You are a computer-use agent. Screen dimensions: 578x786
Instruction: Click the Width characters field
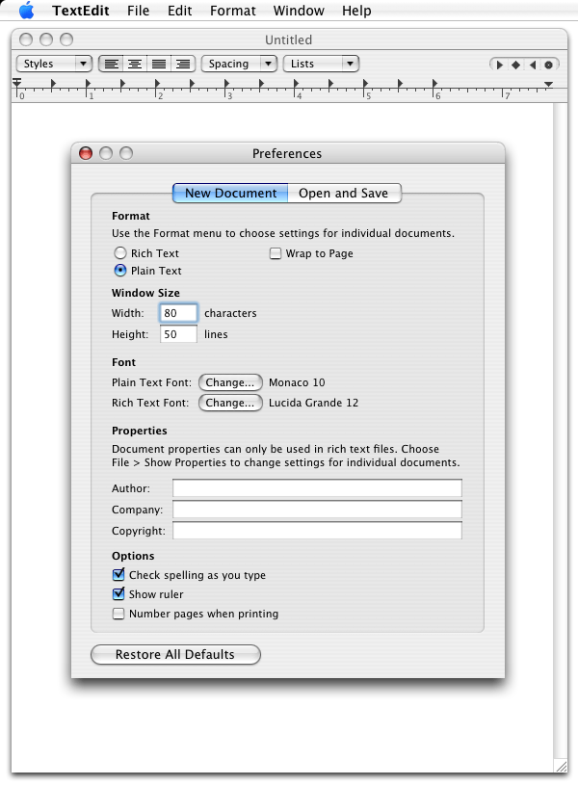point(178,313)
